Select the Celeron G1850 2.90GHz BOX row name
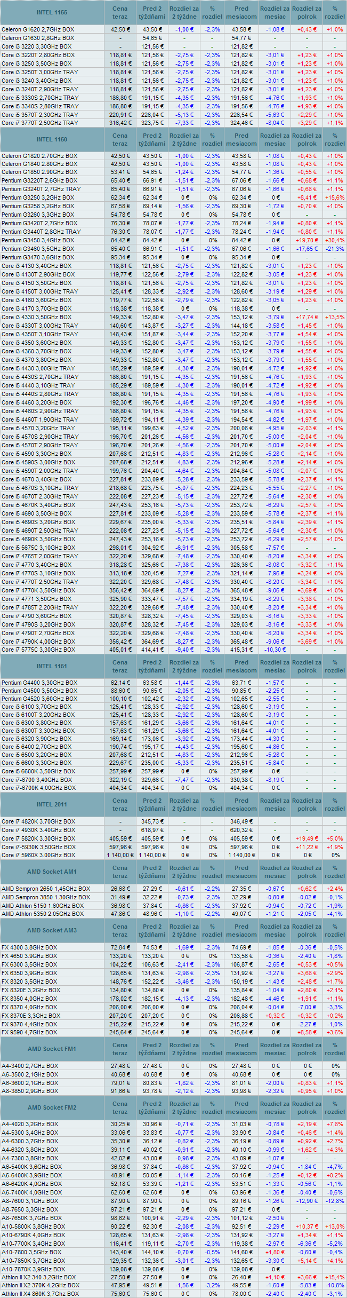This screenshot has width=347, height=1298. (39, 172)
